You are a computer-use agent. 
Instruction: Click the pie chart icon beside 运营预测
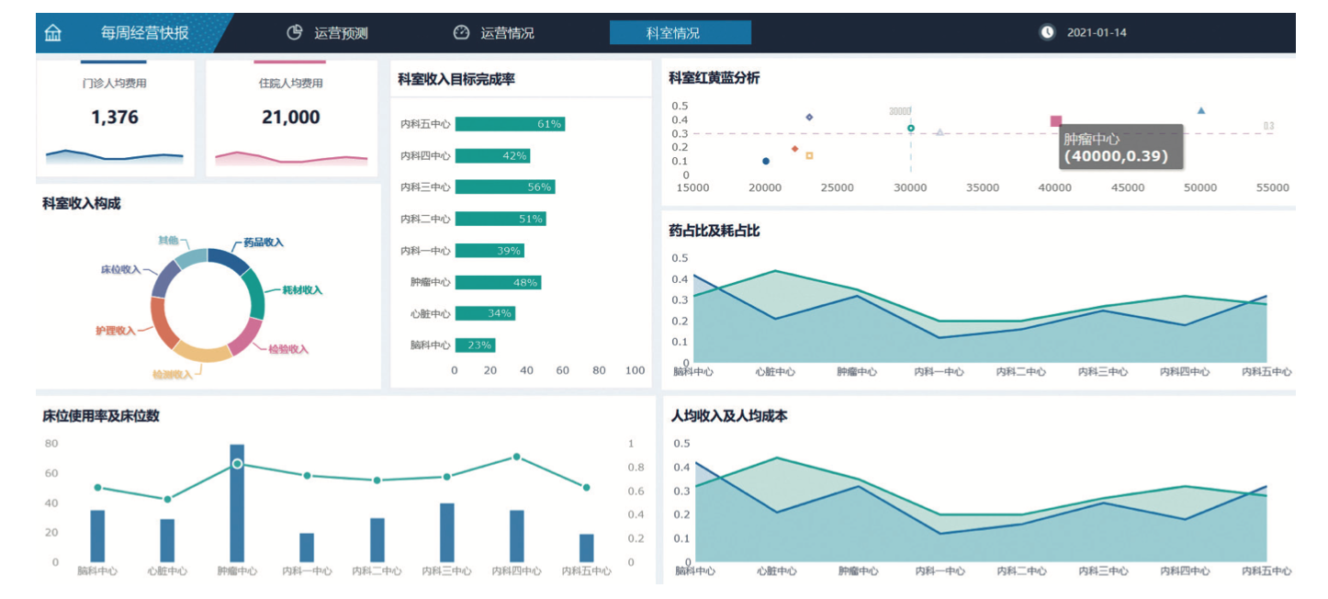coord(295,32)
